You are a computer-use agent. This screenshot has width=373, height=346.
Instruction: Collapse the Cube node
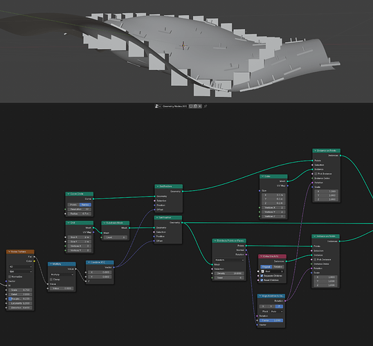point(263,176)
